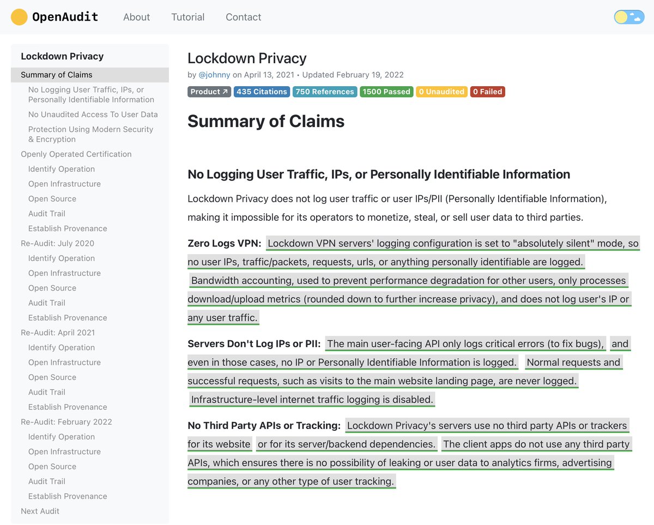Screen dimensions: 654x525
Task: Click the 1500 Passed badge
Action: tap(386, 92)
